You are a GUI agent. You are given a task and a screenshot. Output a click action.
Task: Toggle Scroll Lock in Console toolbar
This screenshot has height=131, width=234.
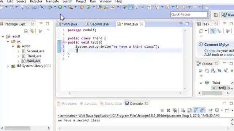pyautogui.click(x=189, y=110)
